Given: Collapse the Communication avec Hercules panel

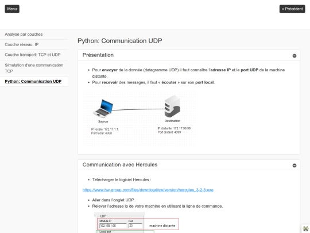Looking at the screenshot, I should tap(294, 165).
